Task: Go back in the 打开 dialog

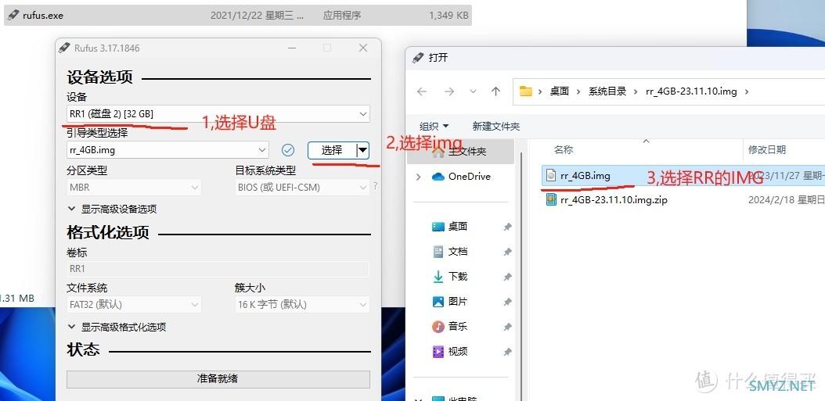Action: (421, 91)
